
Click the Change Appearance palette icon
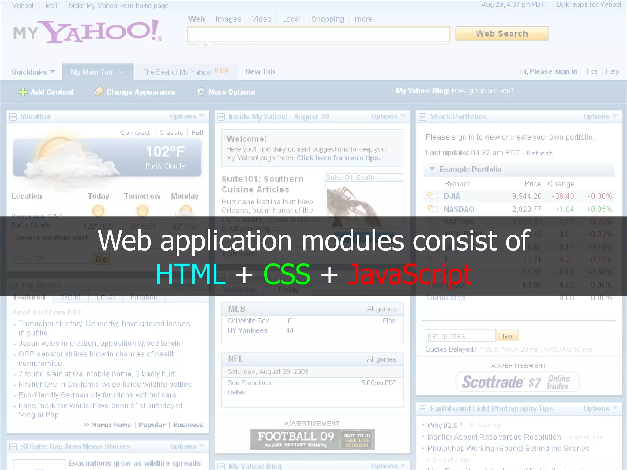(x=99, y=91)
